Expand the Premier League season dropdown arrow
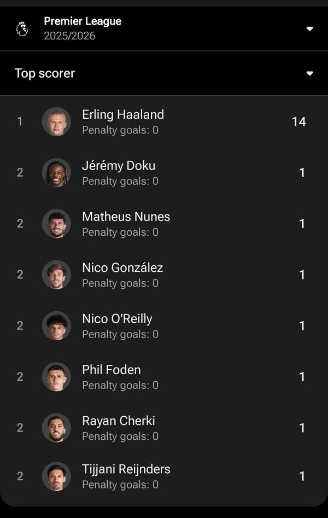Viewport: 328px width, 518px height. coord(309,28)
